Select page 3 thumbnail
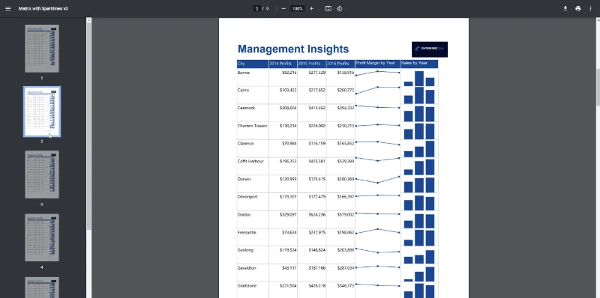The image size is (600, 298). tap(42, 174)
